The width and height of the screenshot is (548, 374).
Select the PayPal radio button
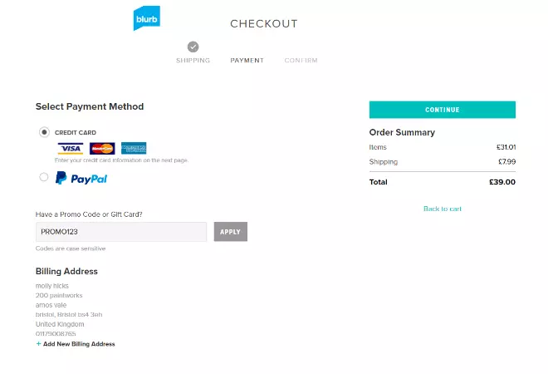(44, 177)
